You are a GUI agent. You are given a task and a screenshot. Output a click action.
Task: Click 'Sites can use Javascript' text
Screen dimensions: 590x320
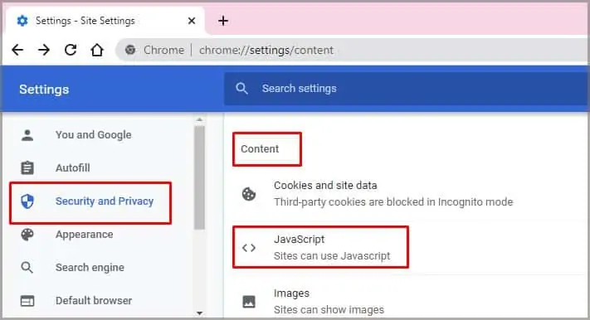[332, 256]
